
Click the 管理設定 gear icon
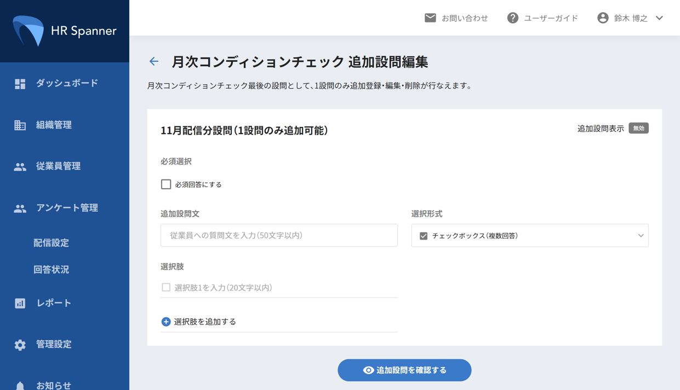pyautogui.click(x=20, y=345)
